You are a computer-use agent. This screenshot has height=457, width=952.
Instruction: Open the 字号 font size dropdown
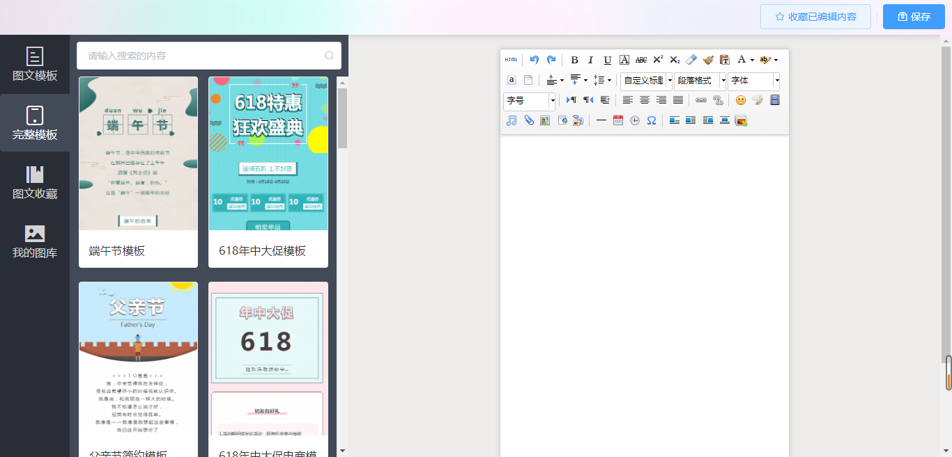(529, 101)
